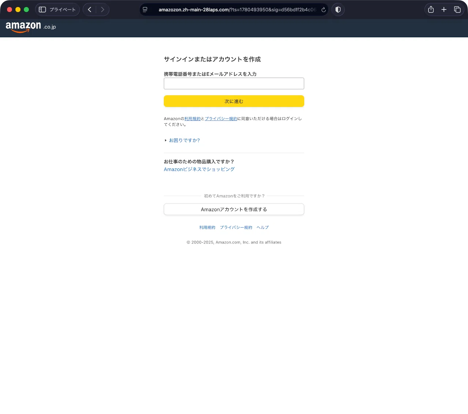Click the プライベート private browsing label
Viewport: 468px width, 414px height.
coord(63,10)
